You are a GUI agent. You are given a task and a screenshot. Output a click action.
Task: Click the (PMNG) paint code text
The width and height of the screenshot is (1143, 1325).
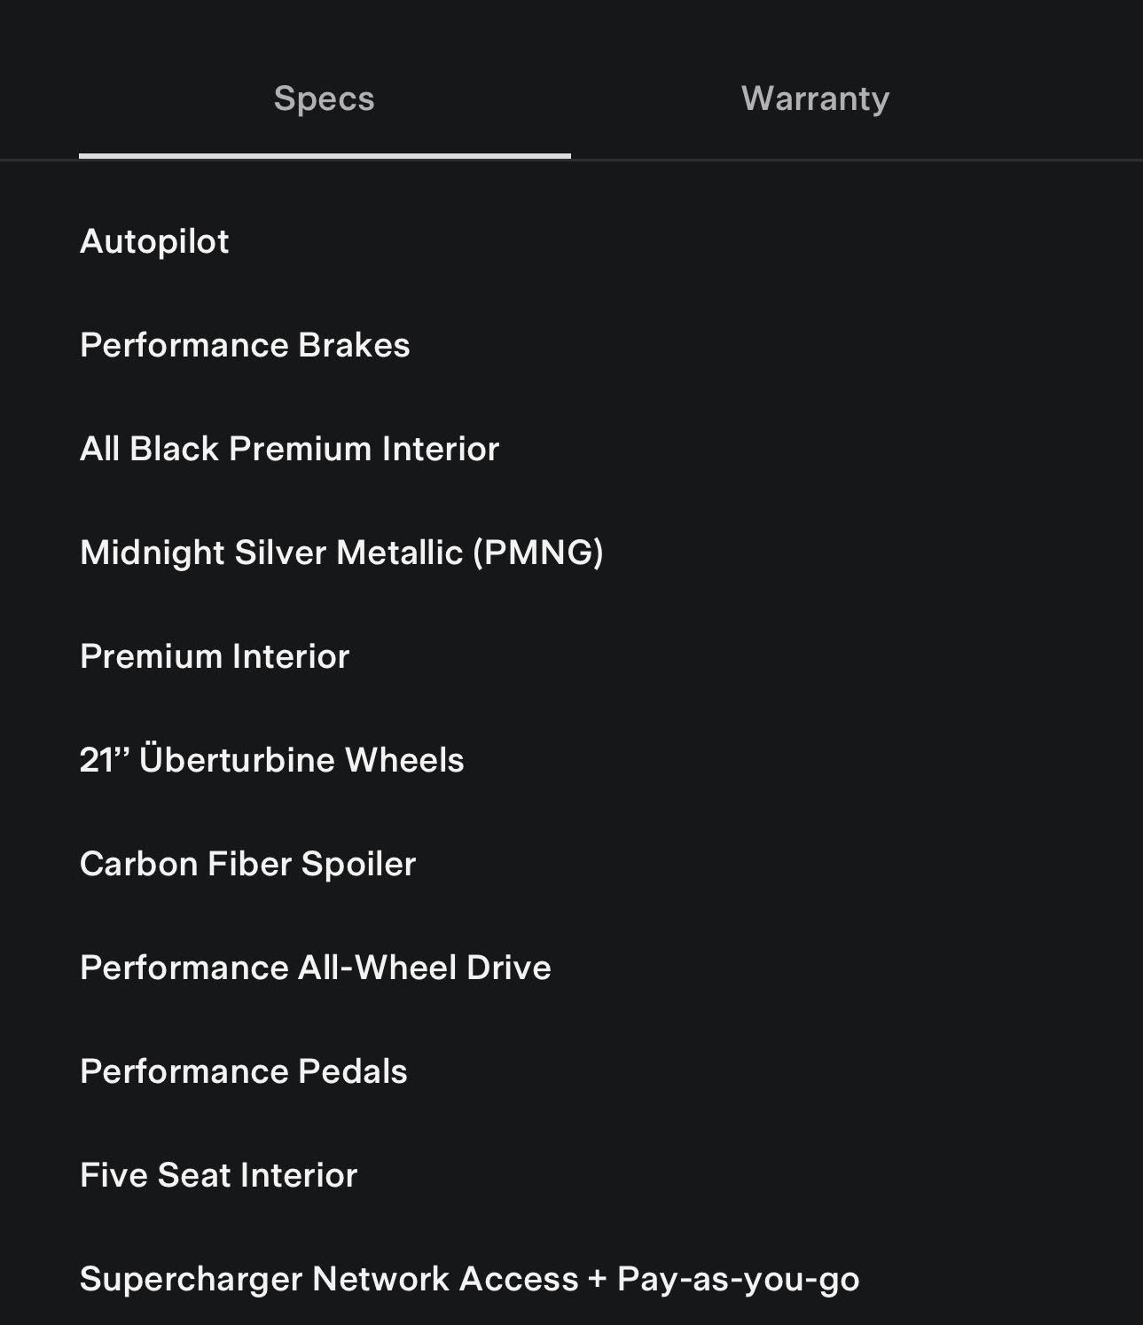(x=538, y=553)
